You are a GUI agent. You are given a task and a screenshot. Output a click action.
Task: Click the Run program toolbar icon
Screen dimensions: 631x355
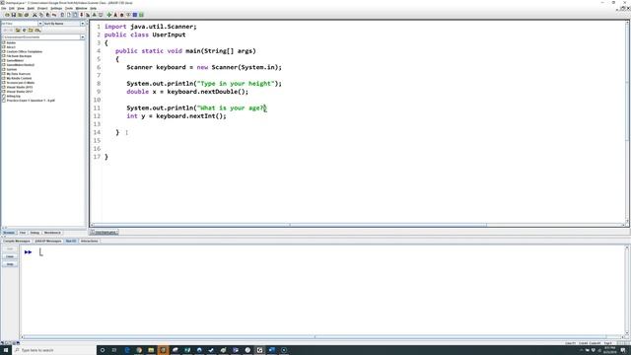point(115,15)
